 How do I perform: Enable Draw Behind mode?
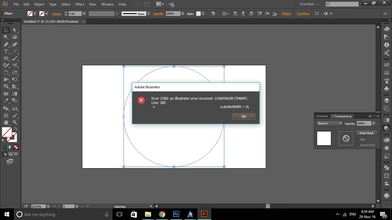click(x=10, y=154)
